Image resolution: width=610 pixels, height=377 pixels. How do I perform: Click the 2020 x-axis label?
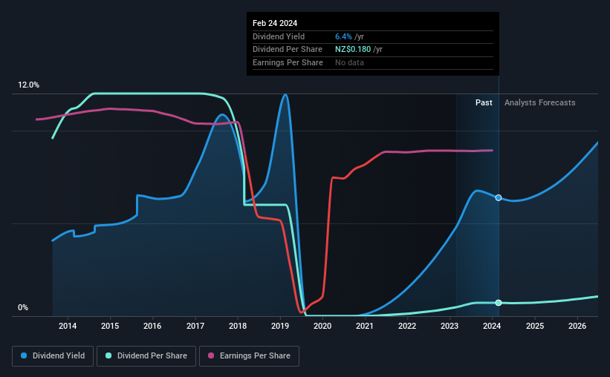coord(322,326)
